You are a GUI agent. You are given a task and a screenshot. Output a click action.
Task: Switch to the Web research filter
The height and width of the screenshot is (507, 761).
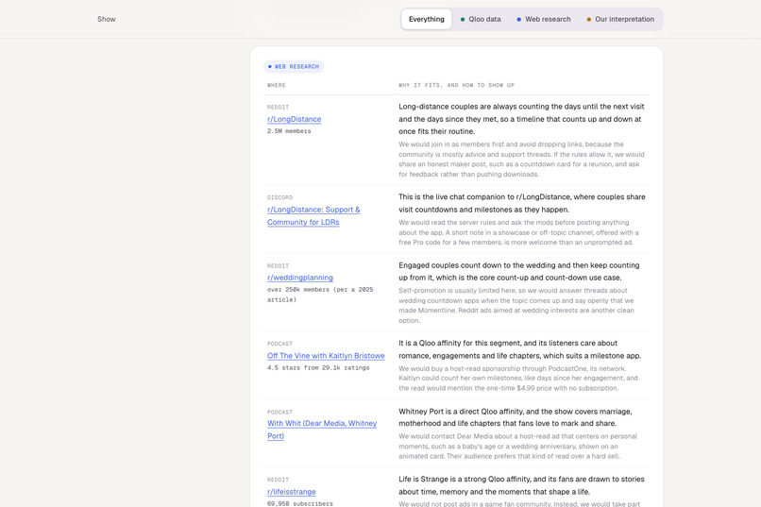pos(543,20)
